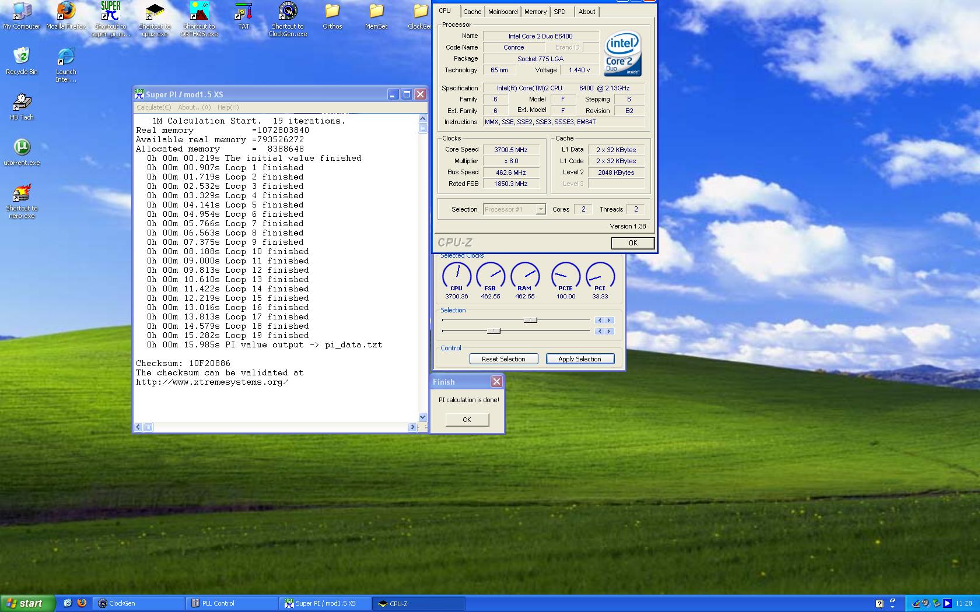Screen dimensions: 980x612
Task: Launch Internet Explorer desktop shortcut
Action: pos(66,65)
